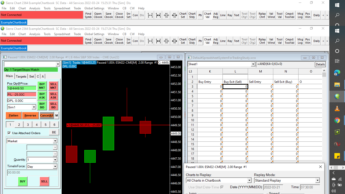Image resolution: width=345 pixels, height=194 pixels.
Task: Click Pos Win in the 15:25:31 window toolbar
Action: tap(308, 15)
